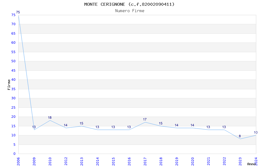
Task: Click the data label 8 above 2023
Action: [x=240, y=136]
